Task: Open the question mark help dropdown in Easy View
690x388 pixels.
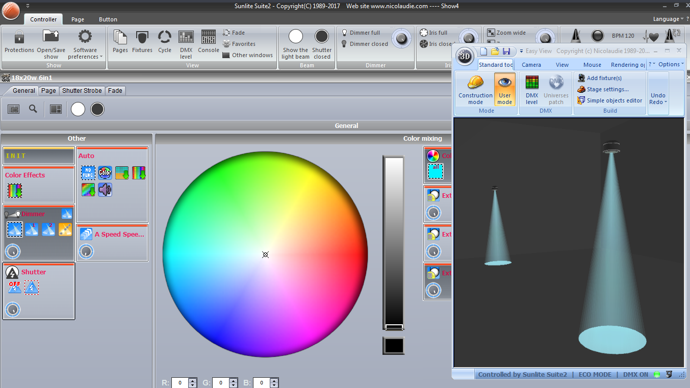Action: [x=651, y=64]
